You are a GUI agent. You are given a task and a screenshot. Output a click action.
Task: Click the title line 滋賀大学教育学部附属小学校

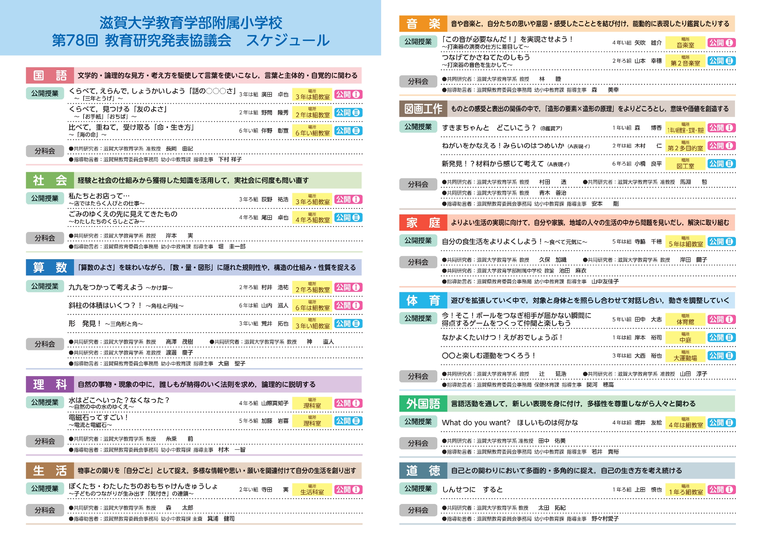191,23
